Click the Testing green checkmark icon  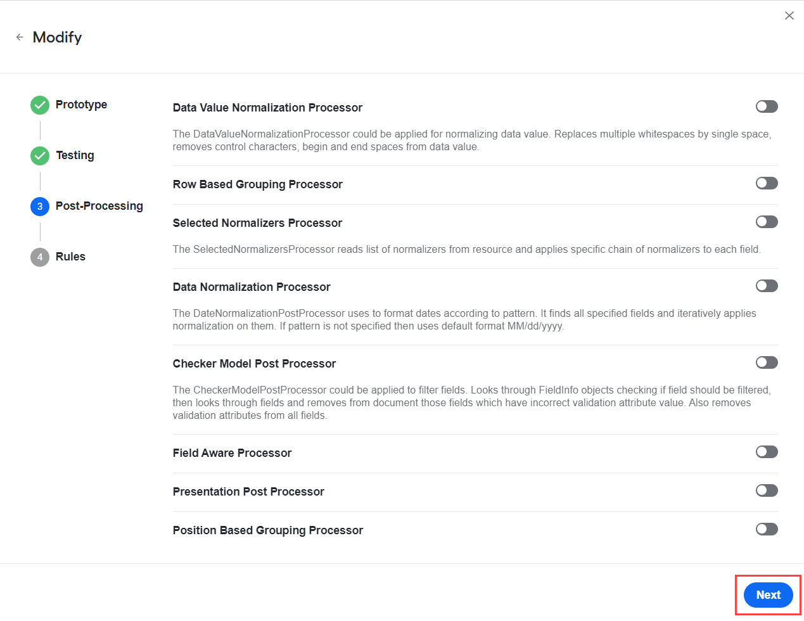coord(40,156)
